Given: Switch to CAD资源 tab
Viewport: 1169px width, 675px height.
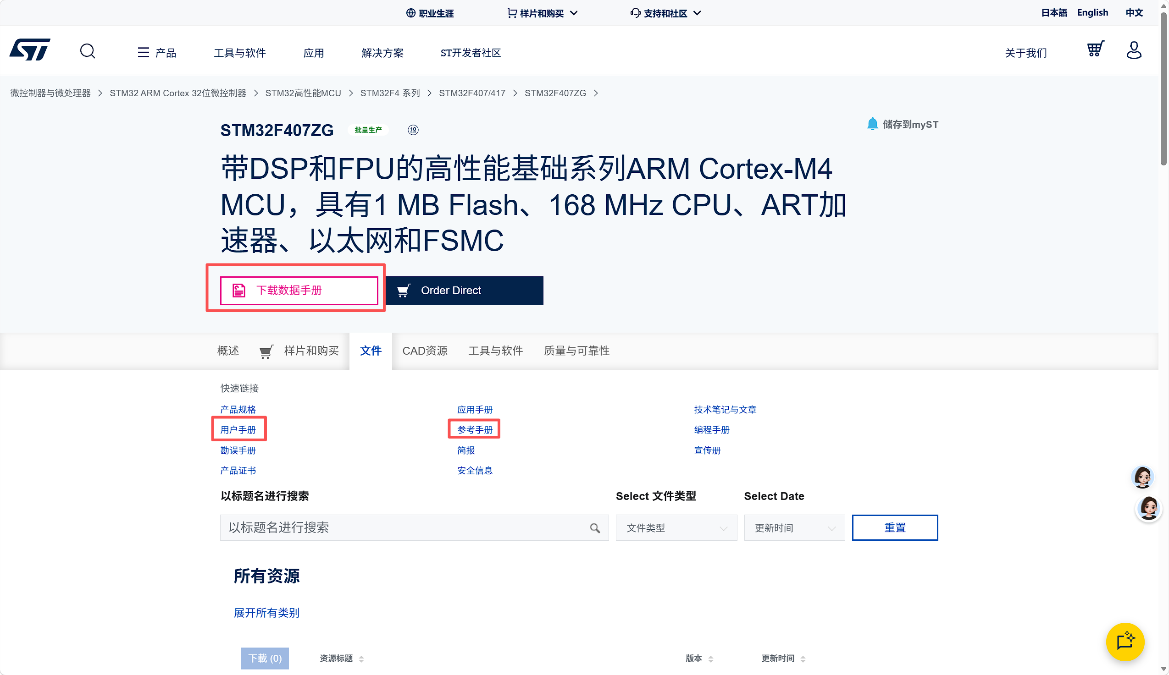Looking at the screenshot, I should 425,351.
